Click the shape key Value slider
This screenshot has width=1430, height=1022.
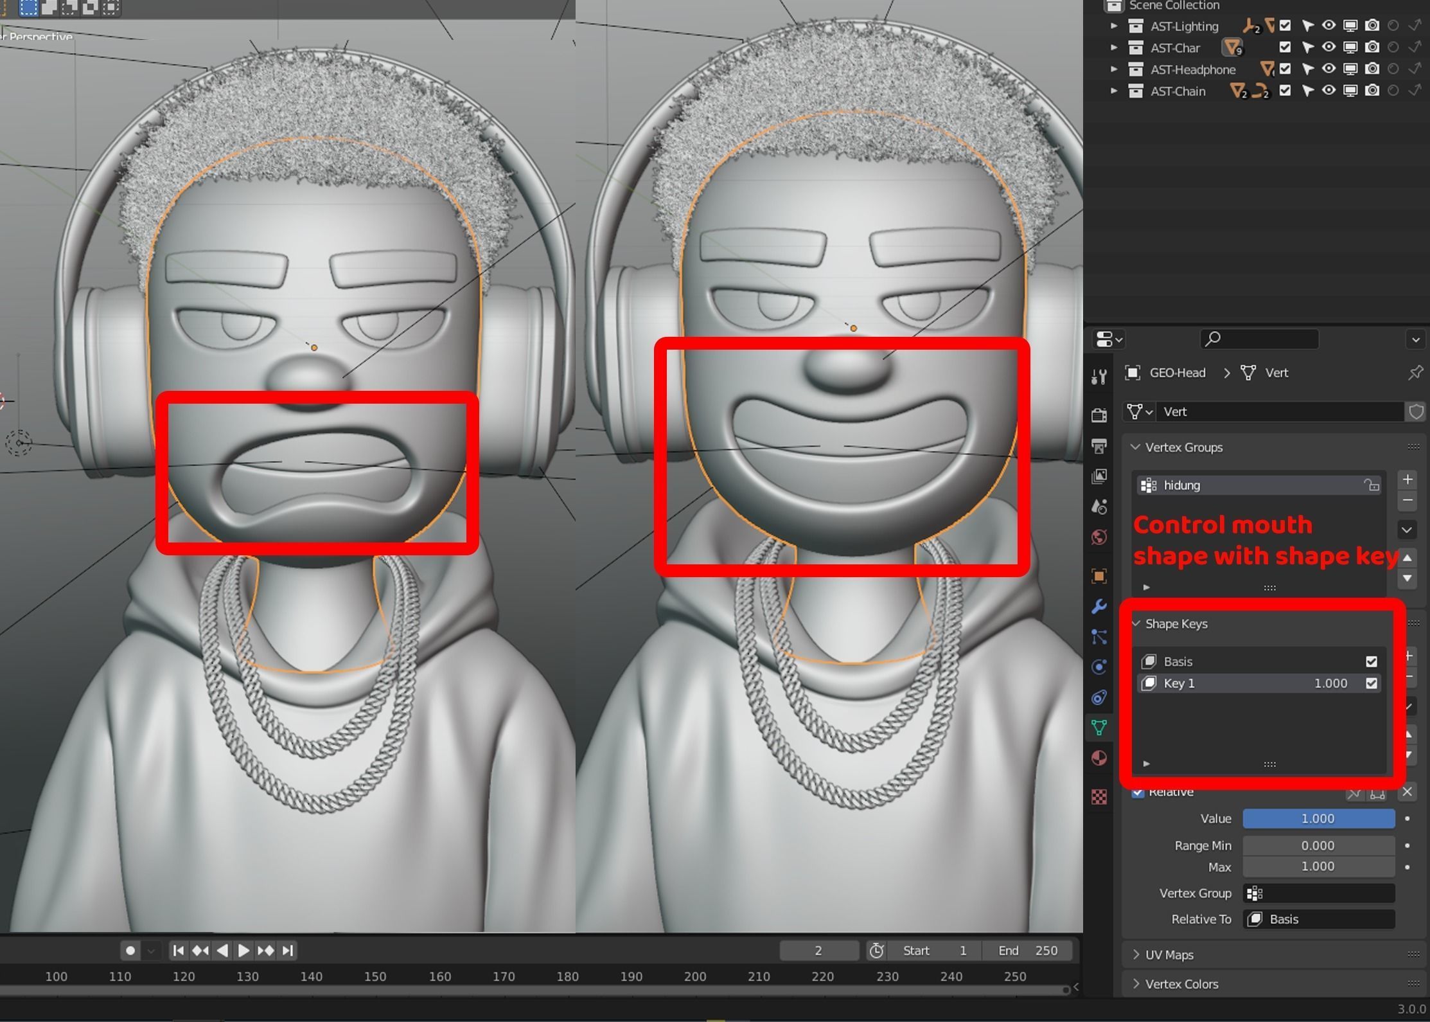point(1318,818)
